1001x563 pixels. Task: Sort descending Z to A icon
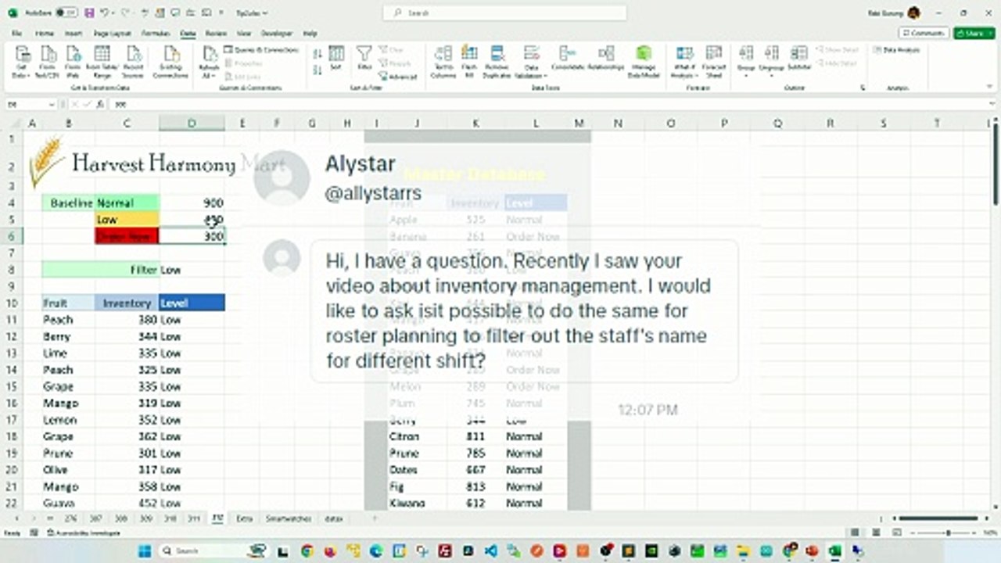point(318,70)
